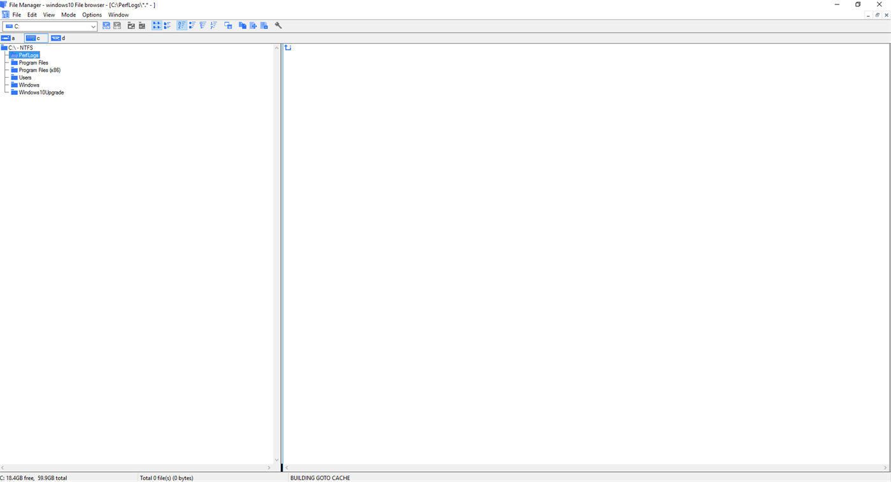Click the Delete files toolbar icon
This screenshot has height=482, width=891.
coord(264,25)
